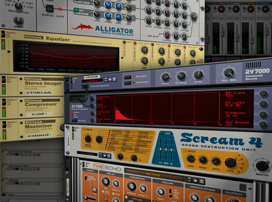This screenshot has height=202, width=272.
Task: Click The Echo browse patch folder icon
Action: coord(195,181)
